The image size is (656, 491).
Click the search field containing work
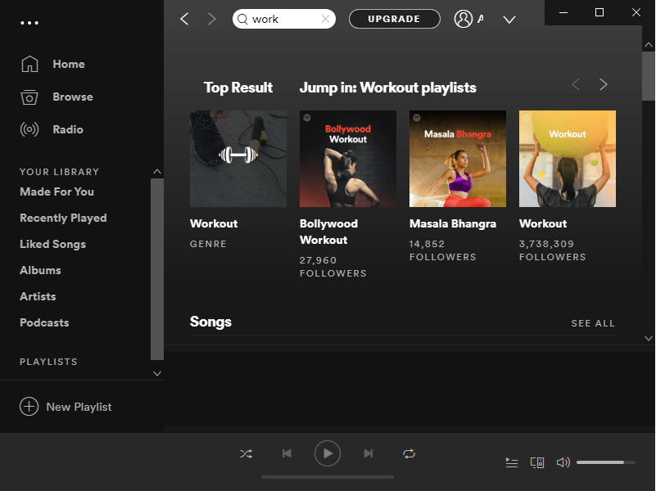283,19
